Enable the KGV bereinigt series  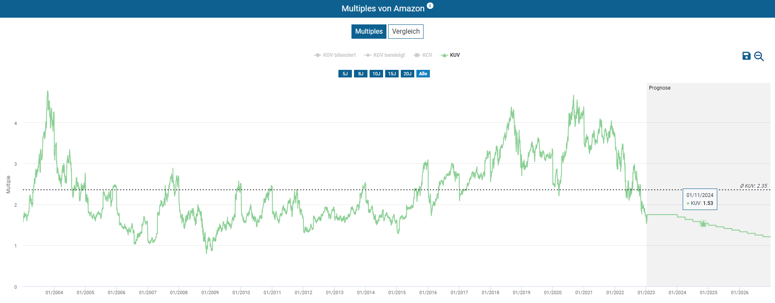385,55
